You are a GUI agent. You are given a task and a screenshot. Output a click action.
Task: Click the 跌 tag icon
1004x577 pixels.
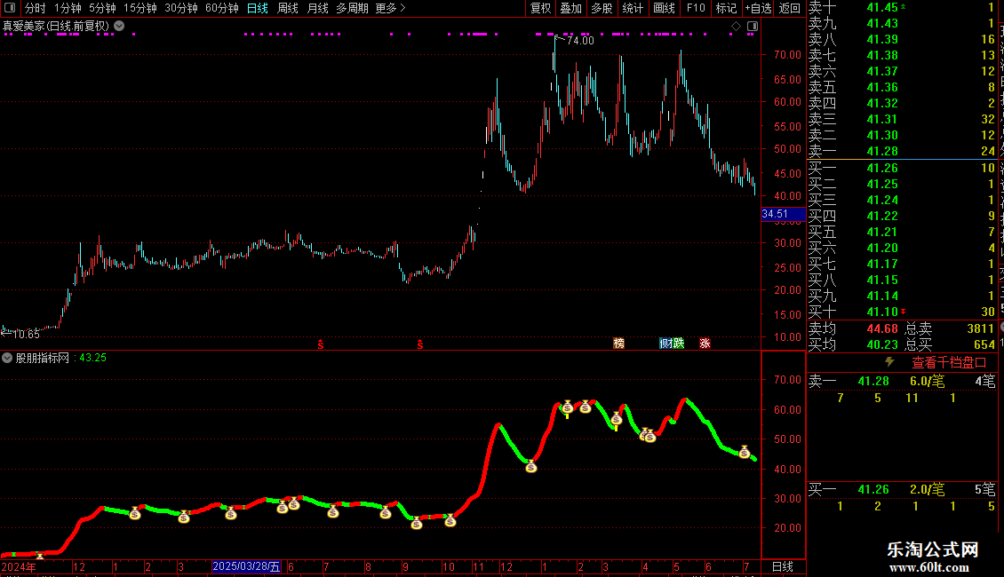(678, 344)
